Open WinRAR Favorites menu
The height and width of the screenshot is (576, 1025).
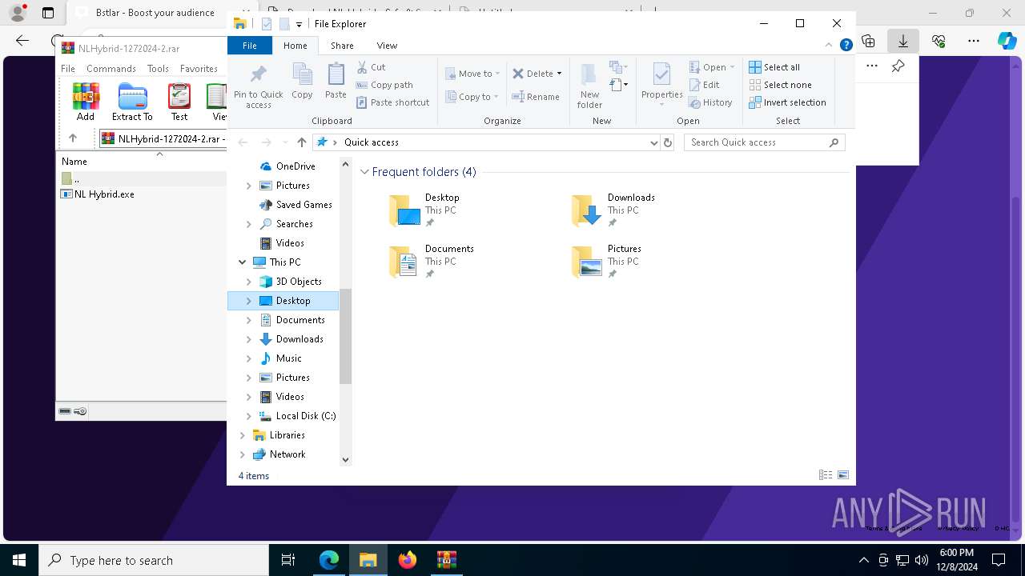coord(199,69)
